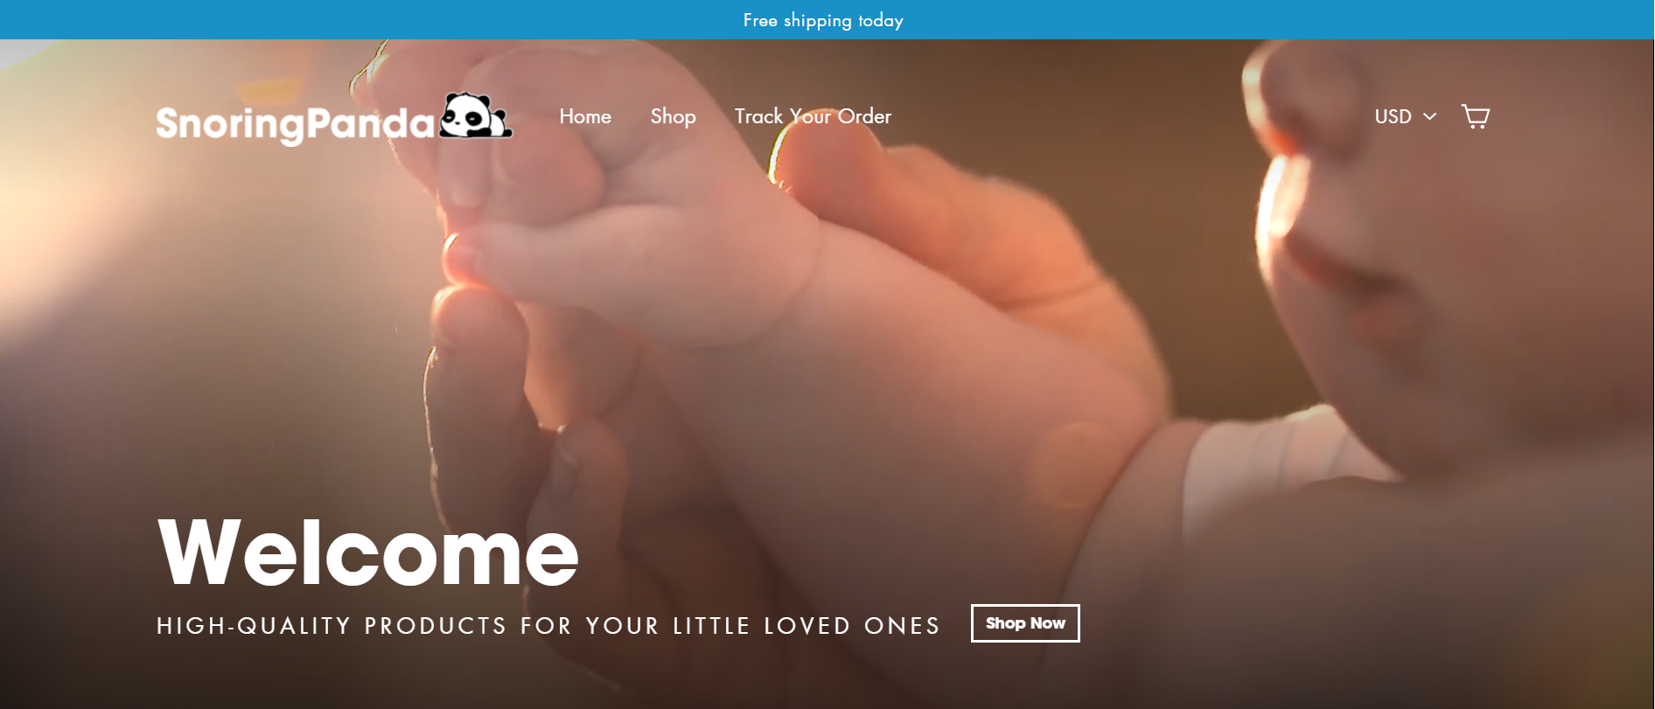Image resolution: width=1655 pixels, height=709 pixels.
Task: Open the Shop menu item
Action: pos(673,116)
